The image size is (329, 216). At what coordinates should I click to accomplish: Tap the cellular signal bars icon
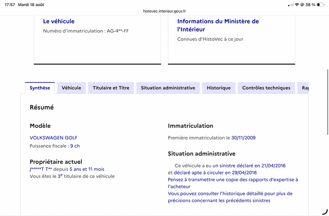291,5
